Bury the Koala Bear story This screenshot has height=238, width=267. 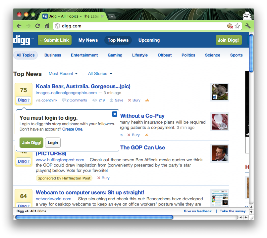pyautogui.click(x=134, y=100)
